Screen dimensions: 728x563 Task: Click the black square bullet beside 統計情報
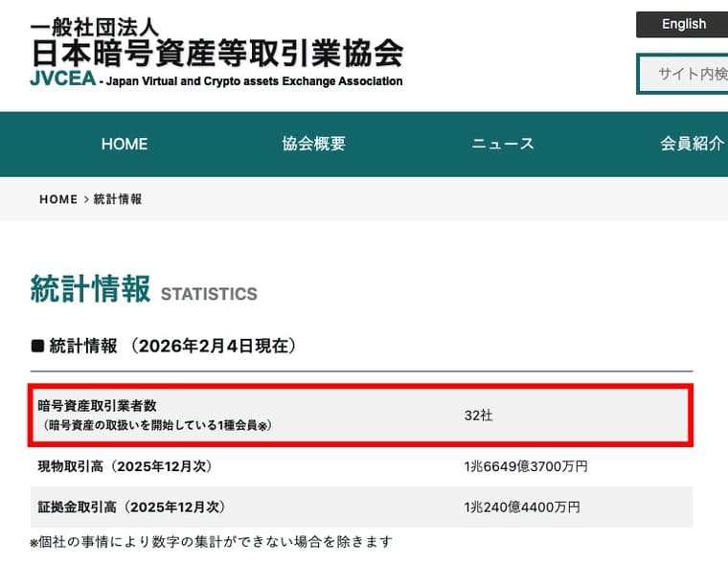coord(37,346)
